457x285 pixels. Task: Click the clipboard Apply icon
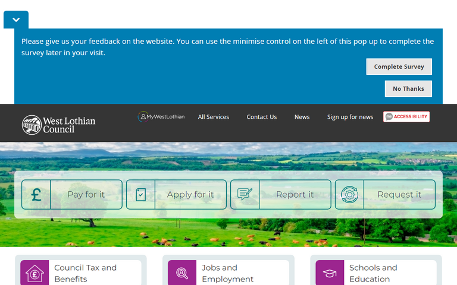141,195
